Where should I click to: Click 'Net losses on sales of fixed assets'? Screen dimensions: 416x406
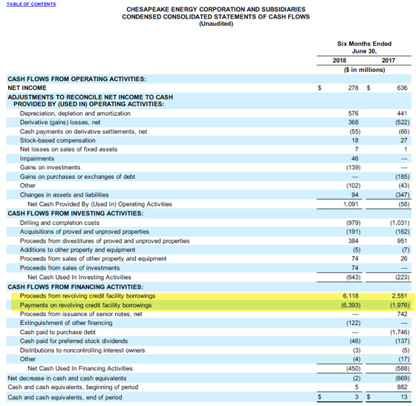[68, 149]
